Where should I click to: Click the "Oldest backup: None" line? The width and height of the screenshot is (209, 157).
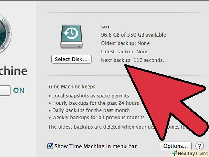point(125,43)
